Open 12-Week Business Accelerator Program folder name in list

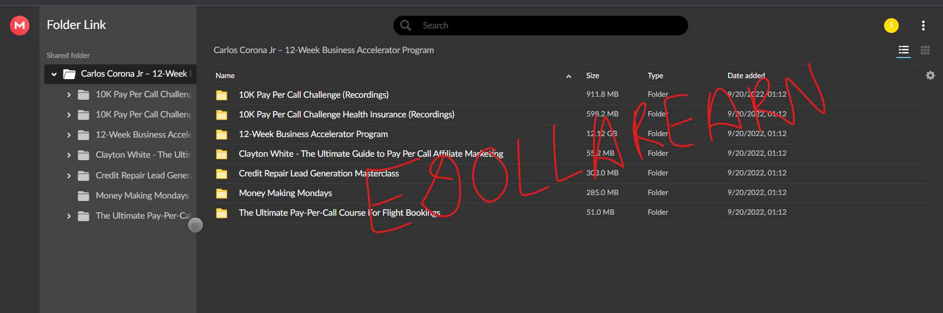313,134
